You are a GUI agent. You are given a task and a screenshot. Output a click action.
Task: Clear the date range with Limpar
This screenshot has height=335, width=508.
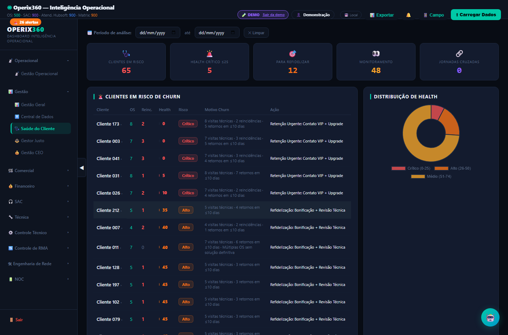[x=256, y=33]
